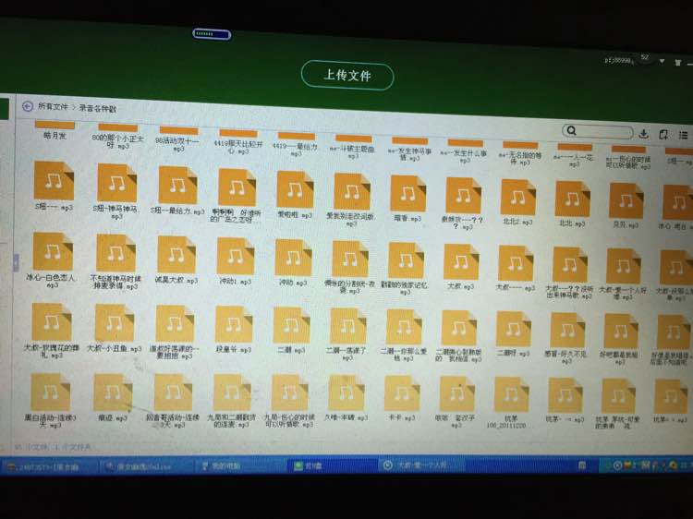Click the new folder icon in toolbar
The width and height of the screenshot is (693, 519).
(663, 134)
